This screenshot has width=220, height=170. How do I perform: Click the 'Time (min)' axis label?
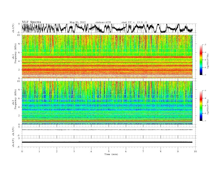(x=111, y=154)
